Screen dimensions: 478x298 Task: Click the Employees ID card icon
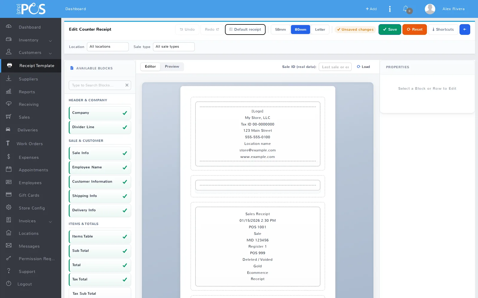click(9, 182)
